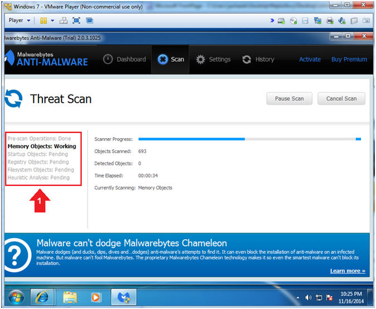Open the Settings tab
The image size is (376, 309).
click(x=213, y=60)
